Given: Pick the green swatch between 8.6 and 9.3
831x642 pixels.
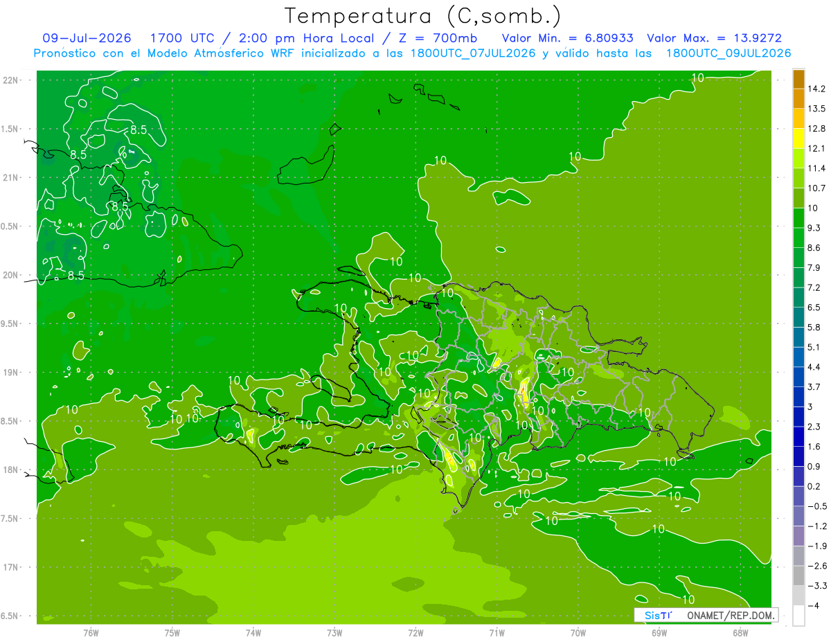Looking at the screenshot, I should click(x=798, y=238).
